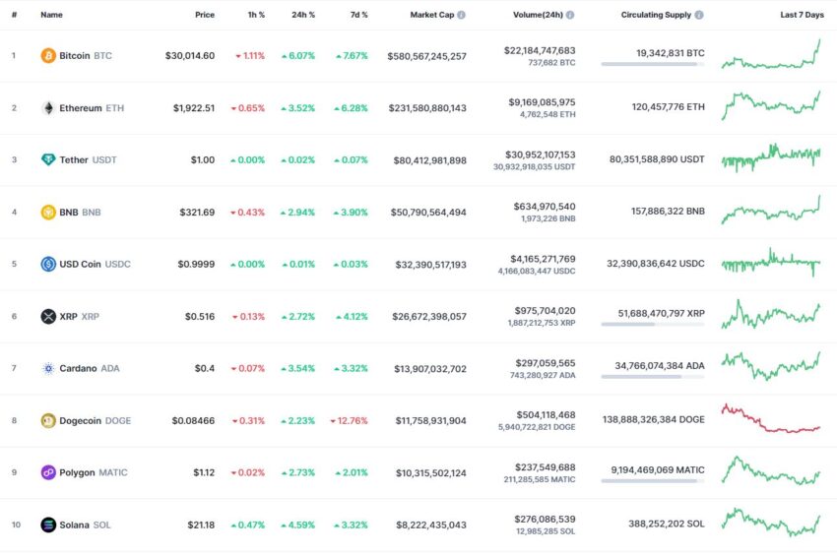Sort by the 24h % column header
Image resolution: width=837 pixels, height=556 pixels.
(x=302, y=15)
